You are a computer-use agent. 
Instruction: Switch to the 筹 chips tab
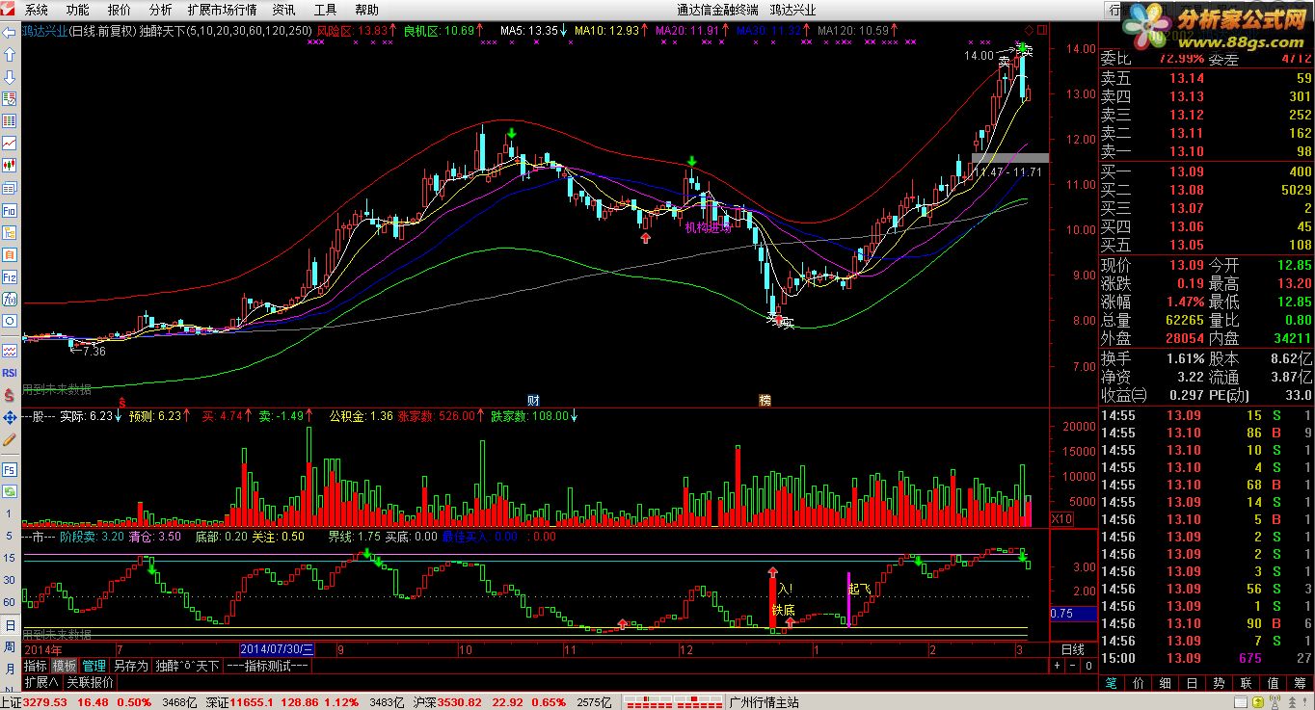1301,683
